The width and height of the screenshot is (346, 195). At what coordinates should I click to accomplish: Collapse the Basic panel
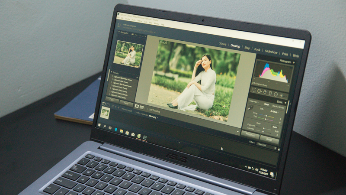coord(285,103)
